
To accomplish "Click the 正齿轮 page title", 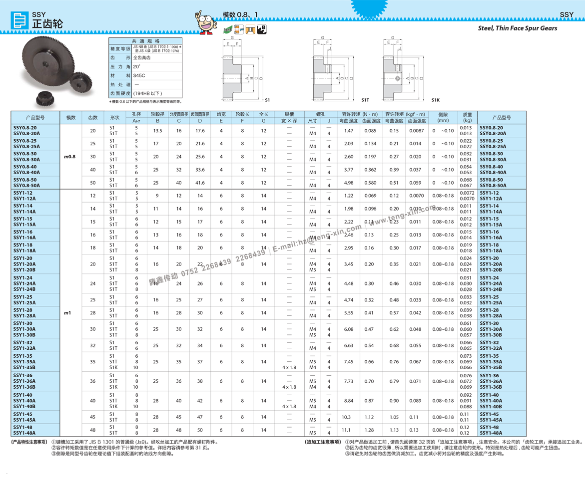I will (x=47, y=24).
